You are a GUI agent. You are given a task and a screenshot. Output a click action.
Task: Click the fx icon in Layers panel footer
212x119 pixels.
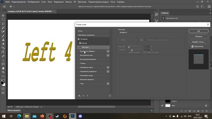point(185,111)
